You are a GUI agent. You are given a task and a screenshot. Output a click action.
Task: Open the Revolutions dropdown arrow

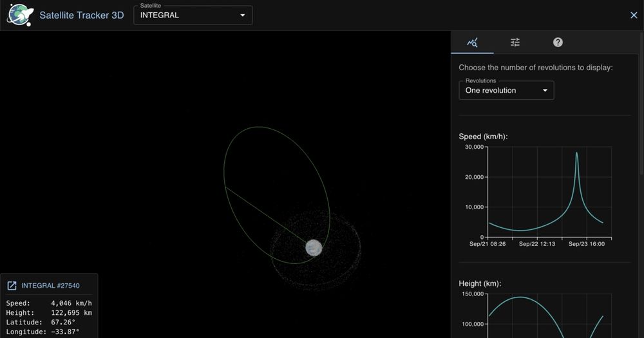545,90
